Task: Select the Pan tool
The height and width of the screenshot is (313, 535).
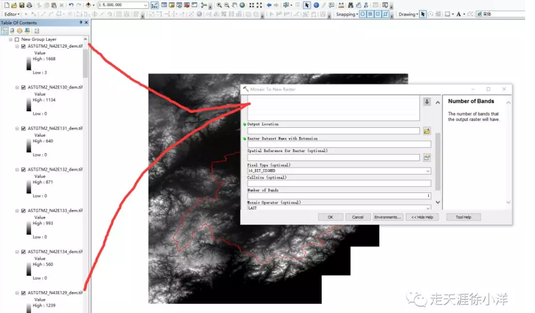Action: 235,4
